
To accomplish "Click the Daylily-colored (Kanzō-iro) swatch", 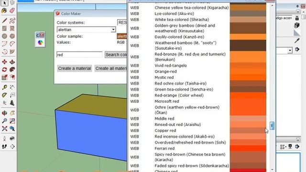I will 248,37.
